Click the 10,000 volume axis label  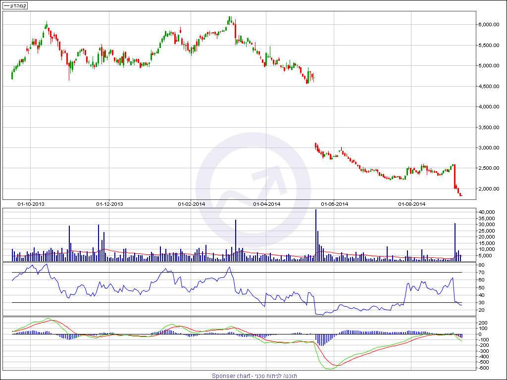487,249
